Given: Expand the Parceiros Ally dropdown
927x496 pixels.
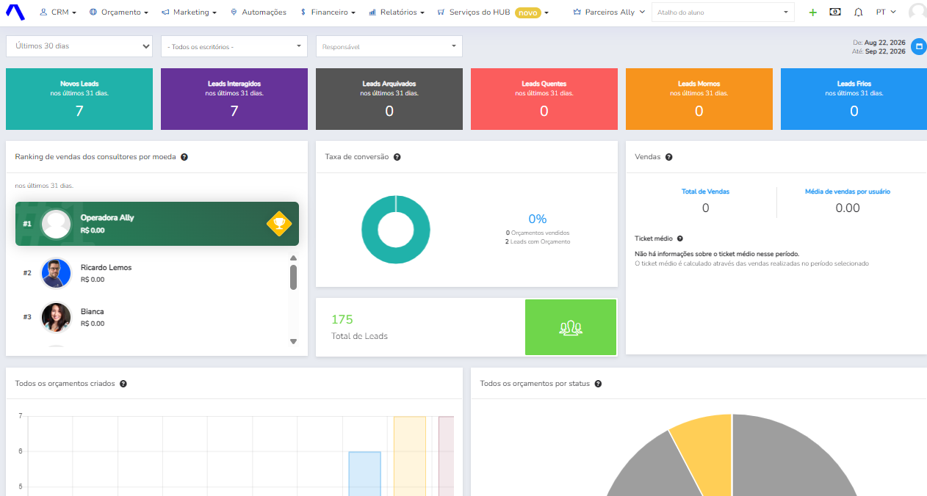Looking at the screenshot, I should 609,12.
